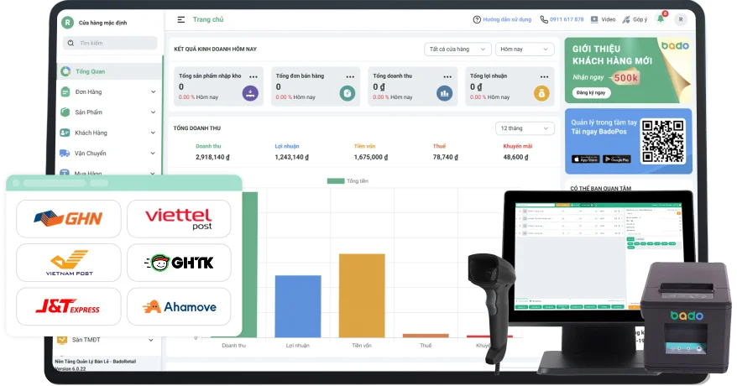Viewport: 737px width, 386px height.
Task: Click the Lợi nhuận value 1,243,140 đ
Action: [x=291, y=157]
